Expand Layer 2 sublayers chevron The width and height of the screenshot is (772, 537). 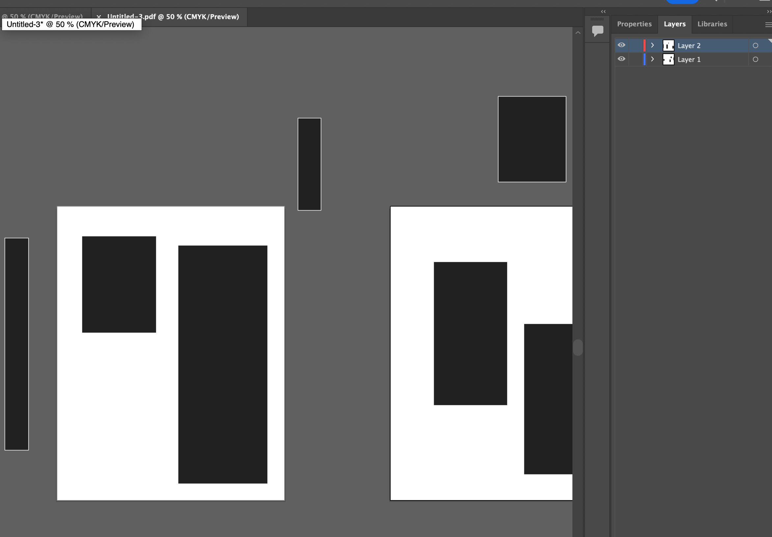(652, 45)
